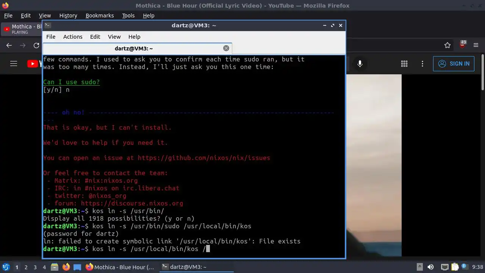Click the '#nix:nixos.org' Matrix text
Screen dimensions: 485x273
coord(111,181)
